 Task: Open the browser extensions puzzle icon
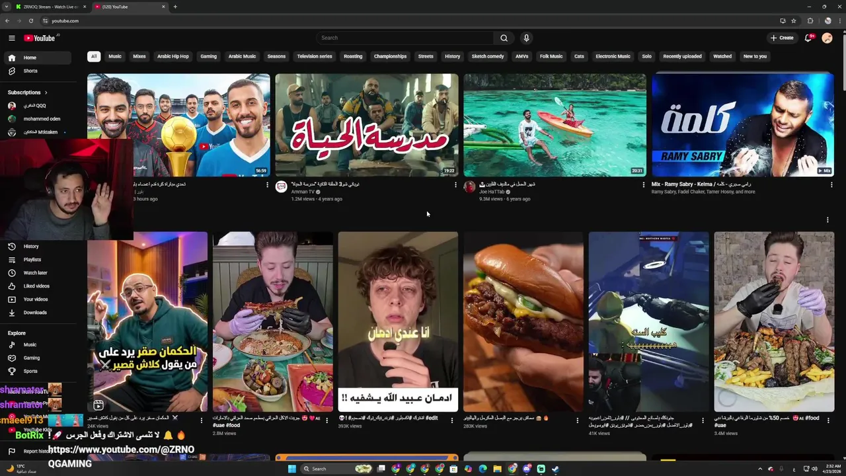(810, 20)
